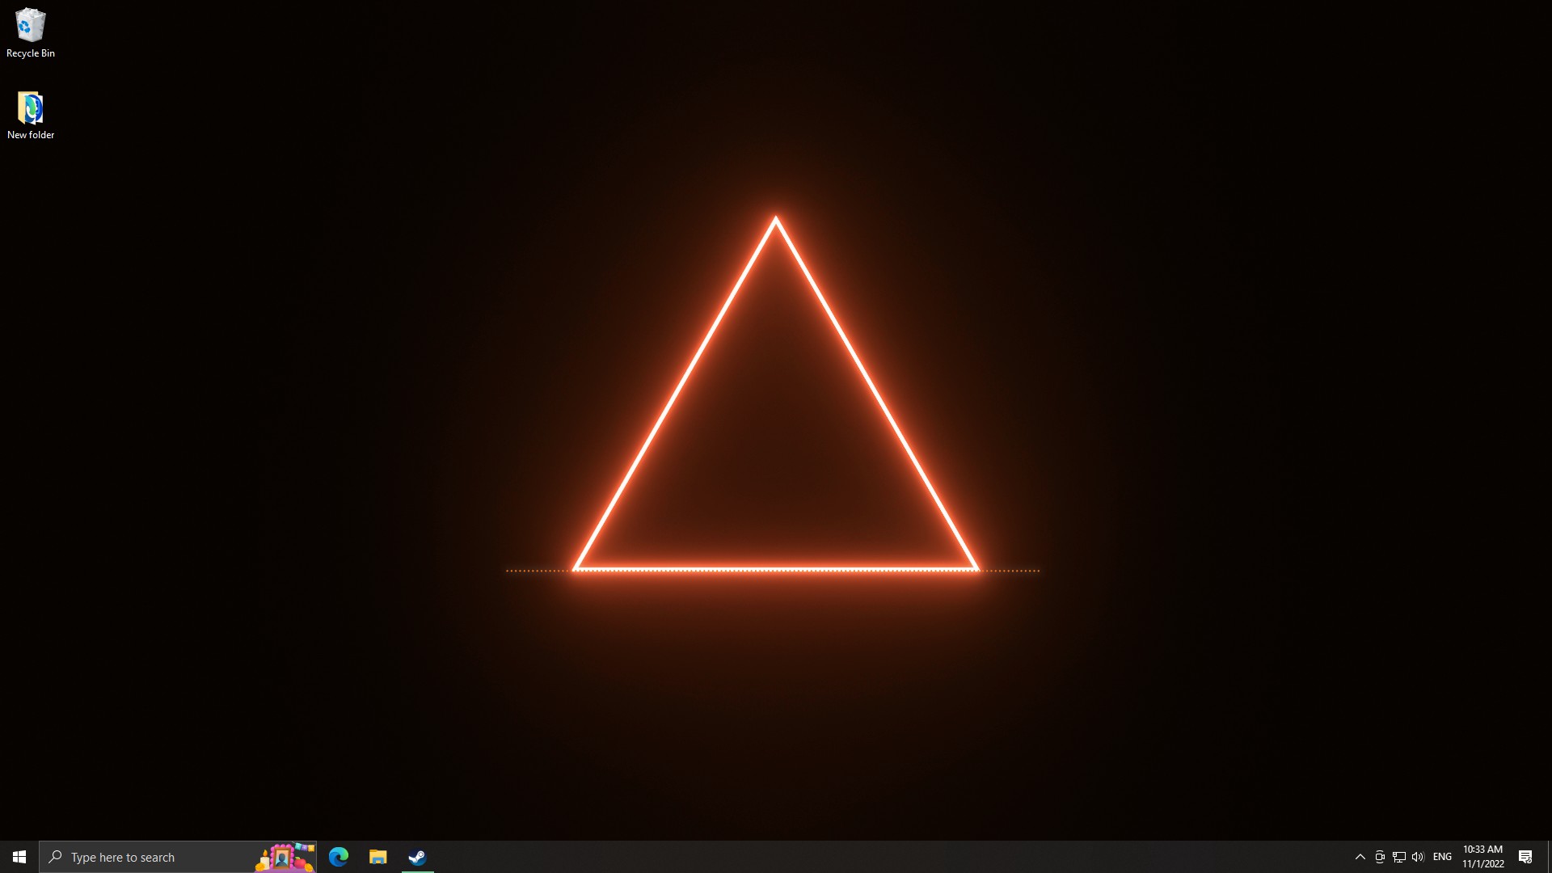This screenshot has height=873, width=1552.
Task: Click the New folder label text
Action: pos(31,135)
